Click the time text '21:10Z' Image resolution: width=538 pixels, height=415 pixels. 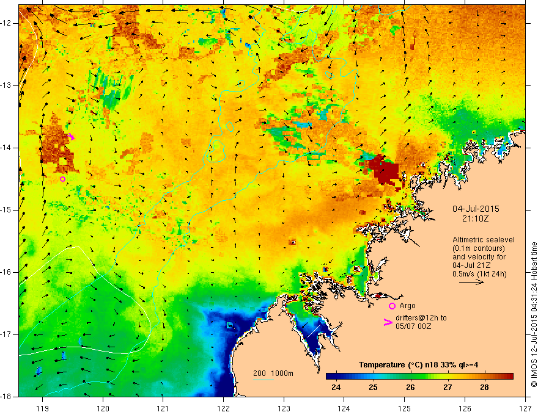click(x=475, y=218)
